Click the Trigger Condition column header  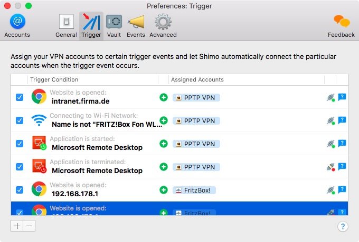click(x=93, y=79)
